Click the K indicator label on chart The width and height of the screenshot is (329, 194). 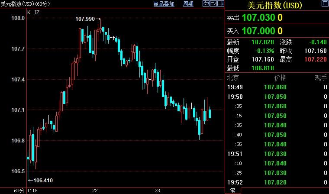tap(29, 12)
